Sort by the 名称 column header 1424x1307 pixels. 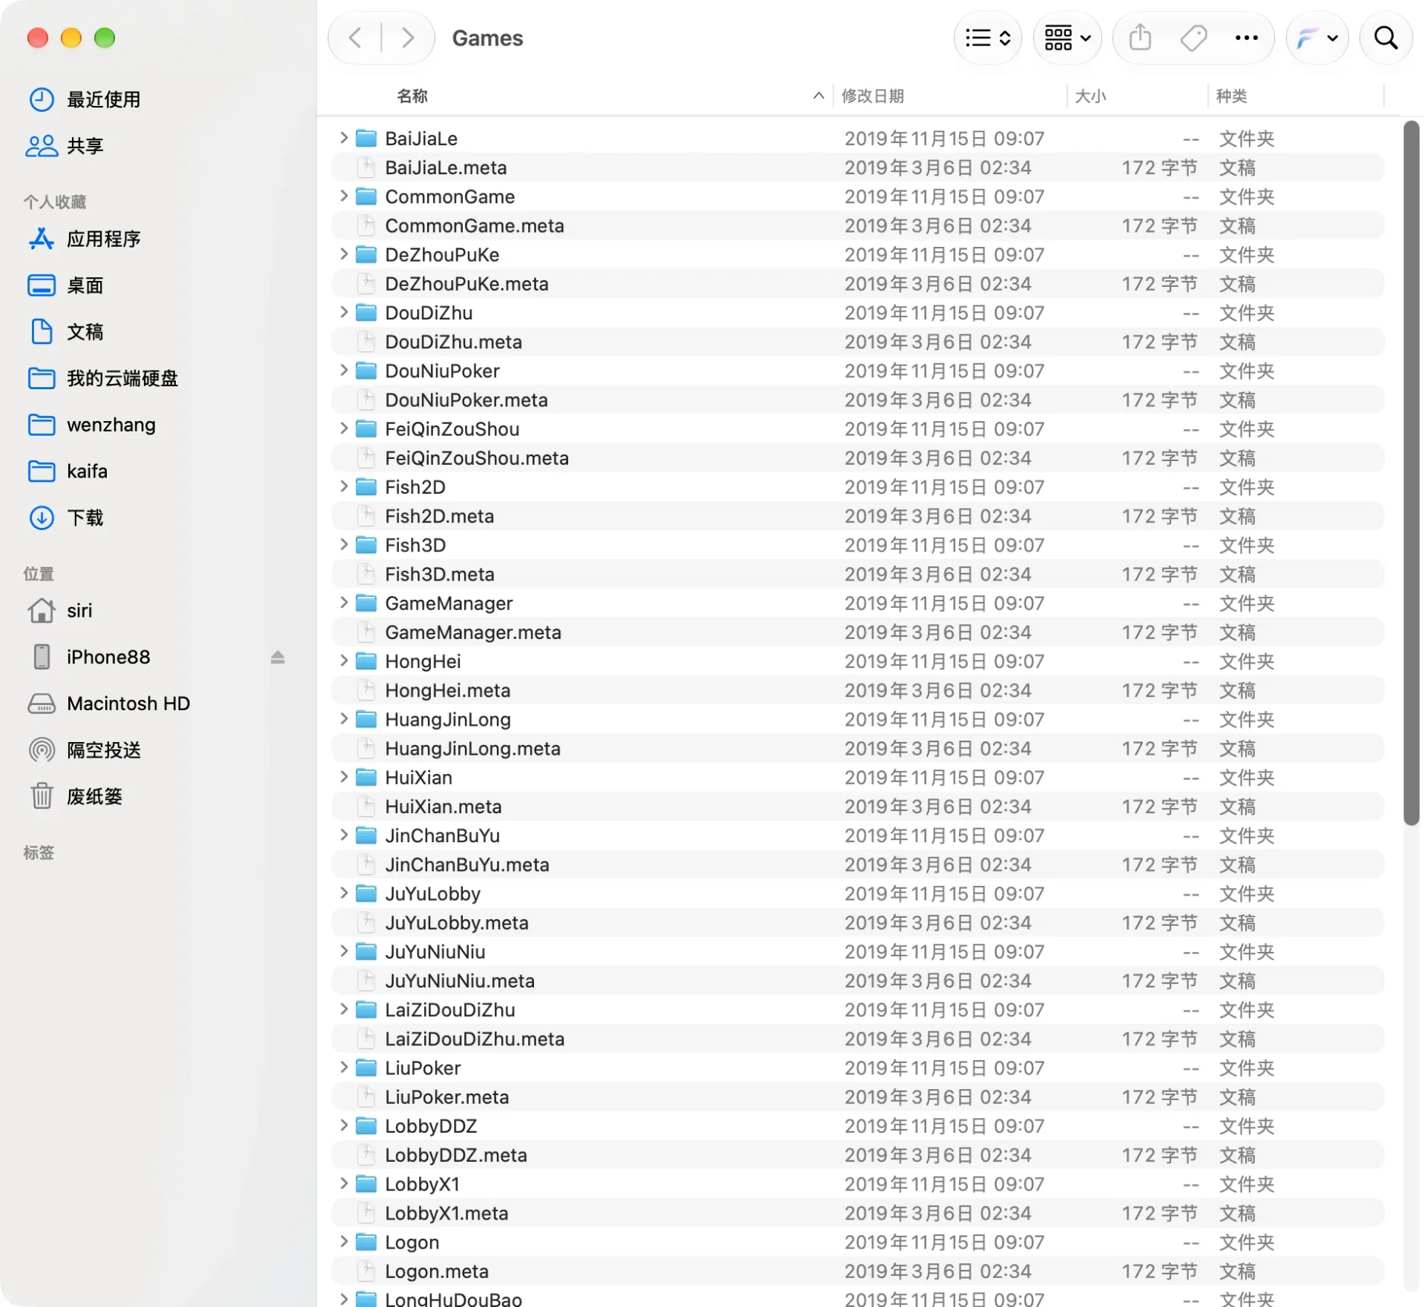[412, 96]
